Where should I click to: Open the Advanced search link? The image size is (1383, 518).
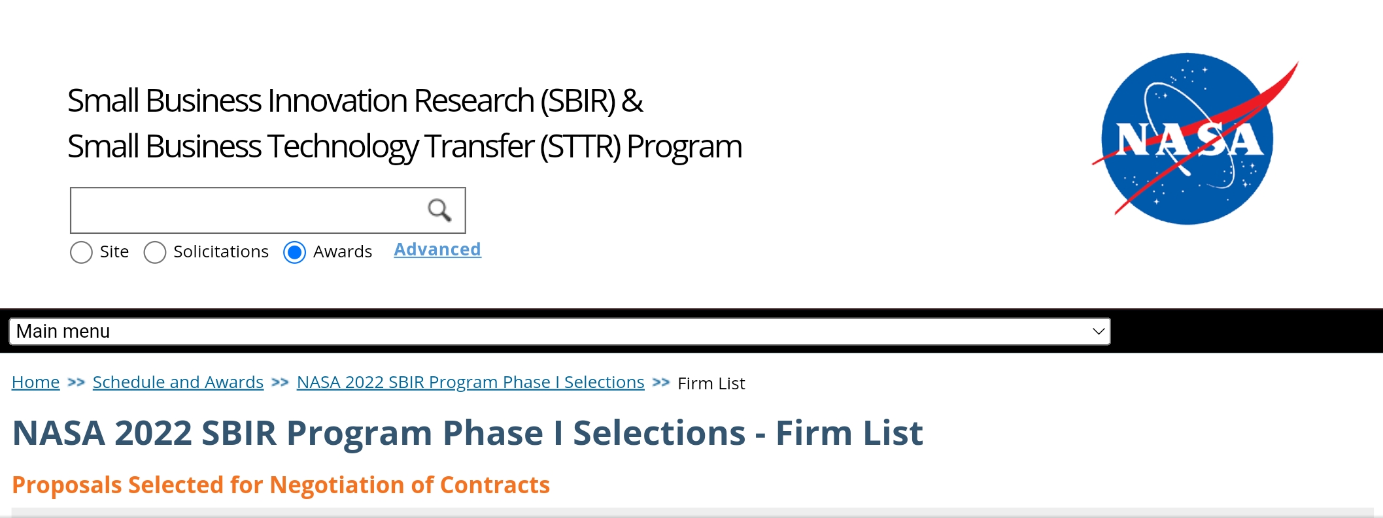tap(437, 250)
